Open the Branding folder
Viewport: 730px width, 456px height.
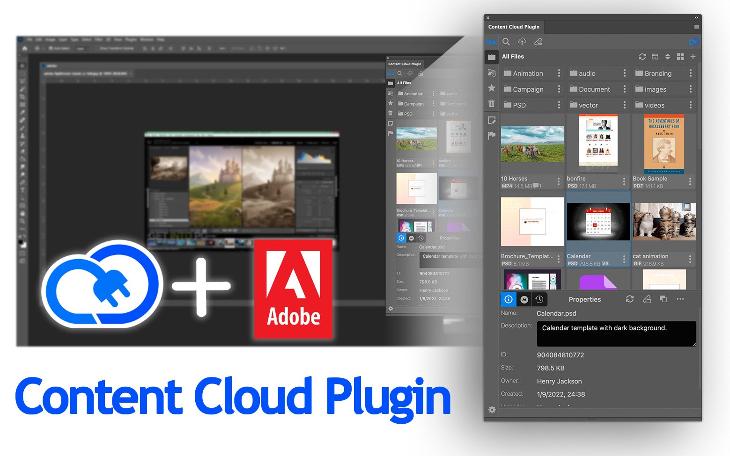(x=658, y=73)
